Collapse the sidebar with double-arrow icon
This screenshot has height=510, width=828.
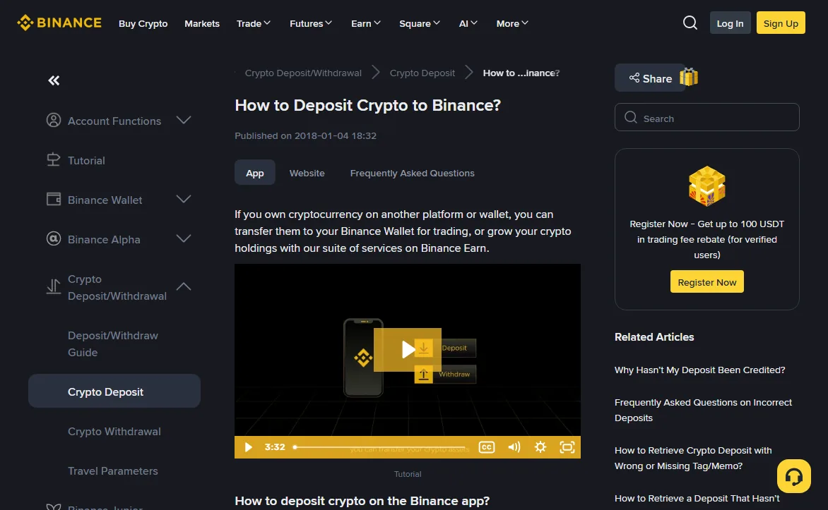[54, 80]
